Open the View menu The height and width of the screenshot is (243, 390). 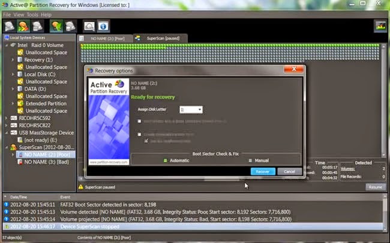tap(19, 15)
